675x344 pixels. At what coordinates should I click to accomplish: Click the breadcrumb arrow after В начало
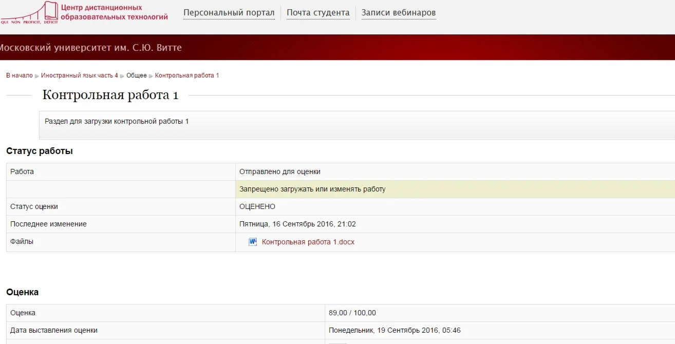click(37, 76)
